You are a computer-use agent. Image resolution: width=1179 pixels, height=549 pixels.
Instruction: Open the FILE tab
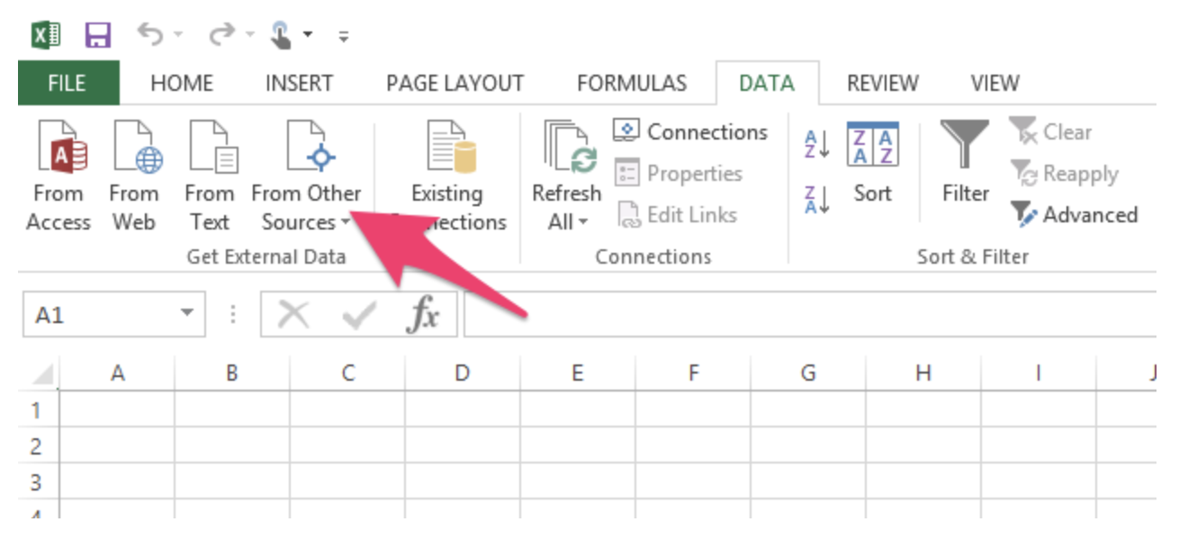[x=67, y=84]
